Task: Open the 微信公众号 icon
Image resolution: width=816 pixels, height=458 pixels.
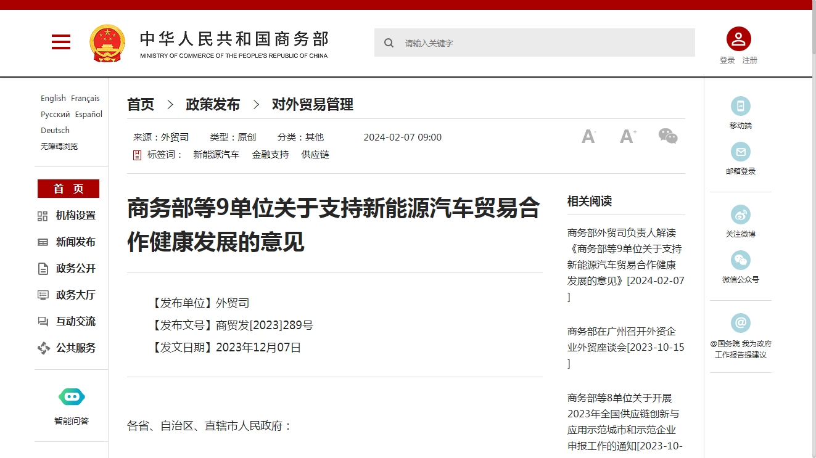Action: pyautogui.click(x=740, y=261)
